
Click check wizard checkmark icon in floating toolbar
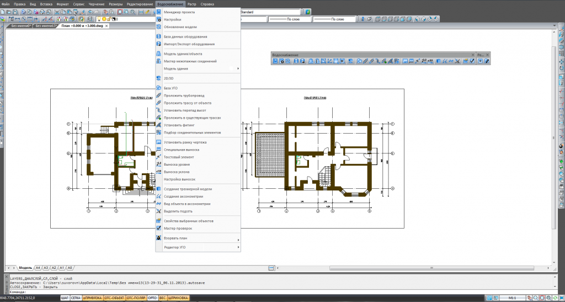pos(472,61)
